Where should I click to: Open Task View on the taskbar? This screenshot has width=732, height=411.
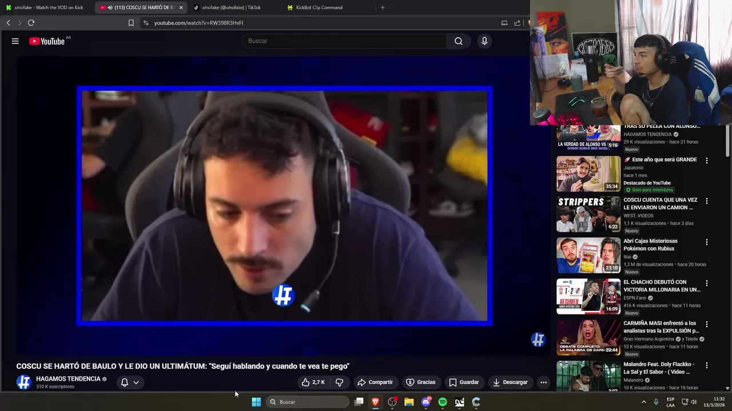pos(359,402)
